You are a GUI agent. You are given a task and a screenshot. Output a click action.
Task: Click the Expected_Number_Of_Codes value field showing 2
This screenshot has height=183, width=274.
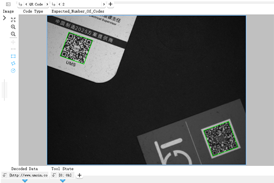pos(82,4)
